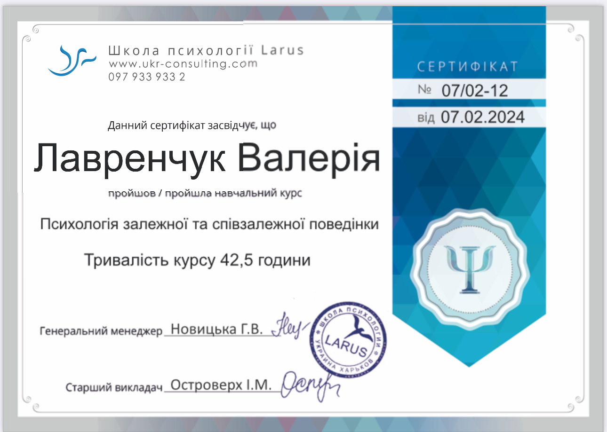This screenshot has width=607, height=432.
Task: Click the course title Психологія залежної поведінки
Action: coord(209,224)
